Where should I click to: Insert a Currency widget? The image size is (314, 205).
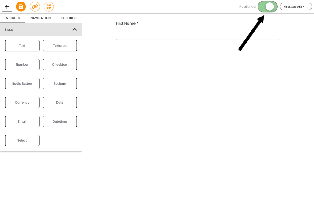pyautogui.click(x=22, y=103)
